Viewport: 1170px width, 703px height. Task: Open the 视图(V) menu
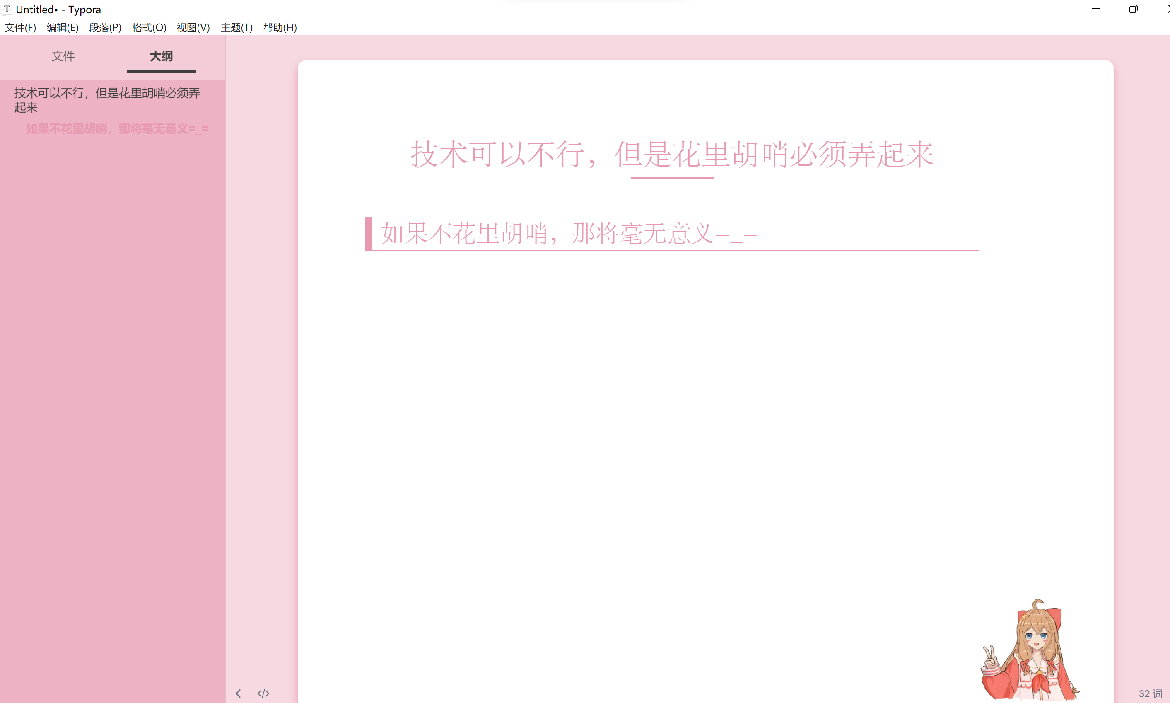point(193,27)
